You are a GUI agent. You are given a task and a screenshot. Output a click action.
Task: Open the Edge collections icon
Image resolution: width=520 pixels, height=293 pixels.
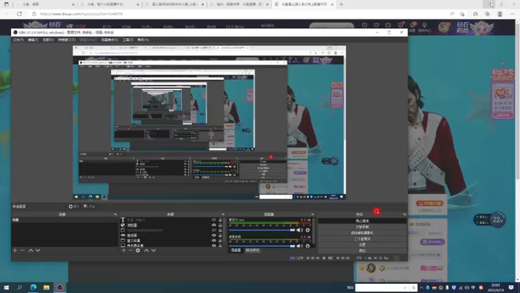click(x=487, y=14)
